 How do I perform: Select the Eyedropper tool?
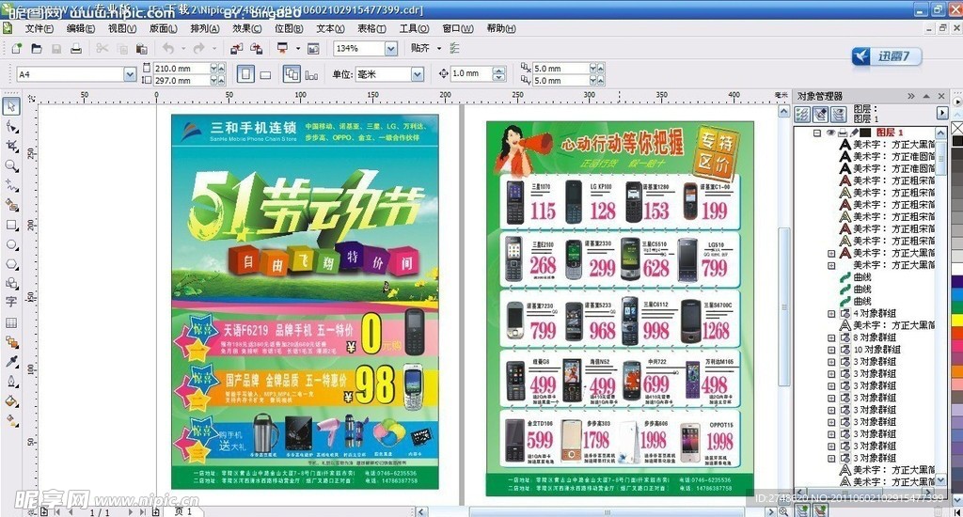11,362
